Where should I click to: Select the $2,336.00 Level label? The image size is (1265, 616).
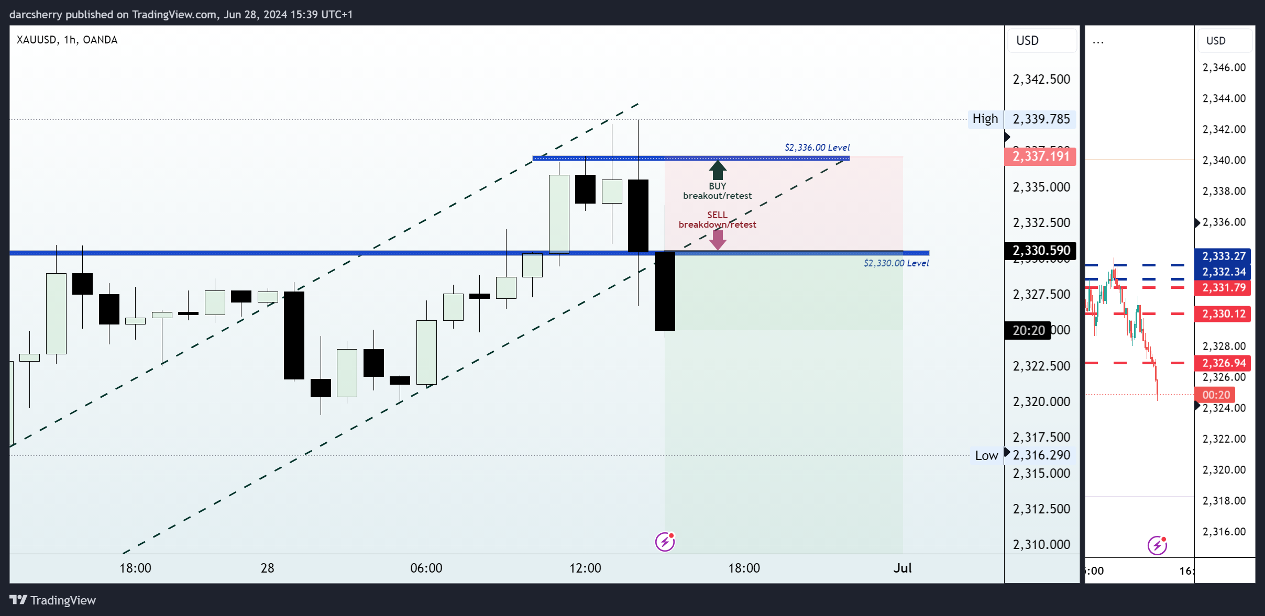(x=817, y=148)
